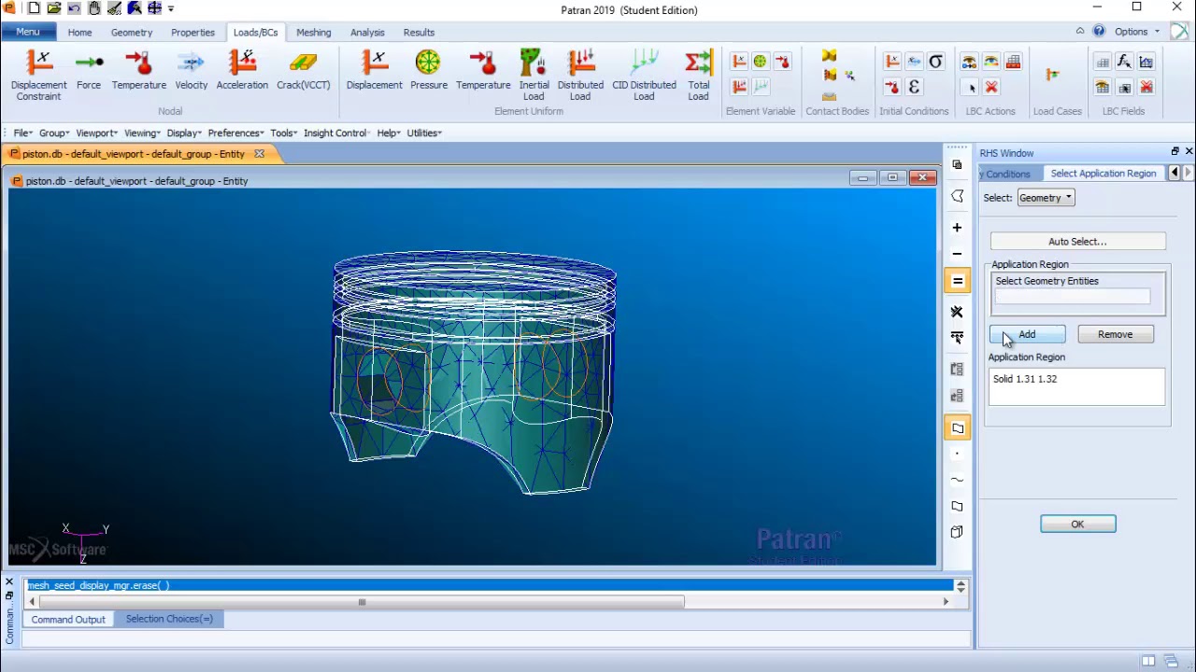Image resolution: width=1196 pixels, height=672 pixels.
Task: Choose the nodal Force load icon
Action: point(89,71)
